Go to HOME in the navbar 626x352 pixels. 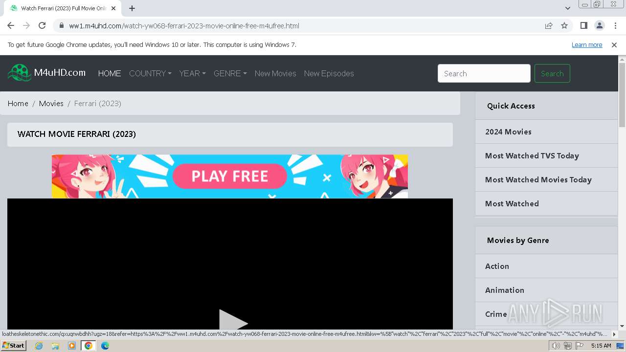tap(110, 73)
